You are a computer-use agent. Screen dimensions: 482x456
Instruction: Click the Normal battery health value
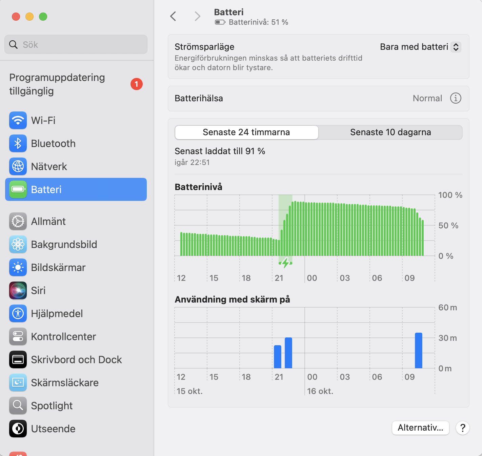(427, 98)
